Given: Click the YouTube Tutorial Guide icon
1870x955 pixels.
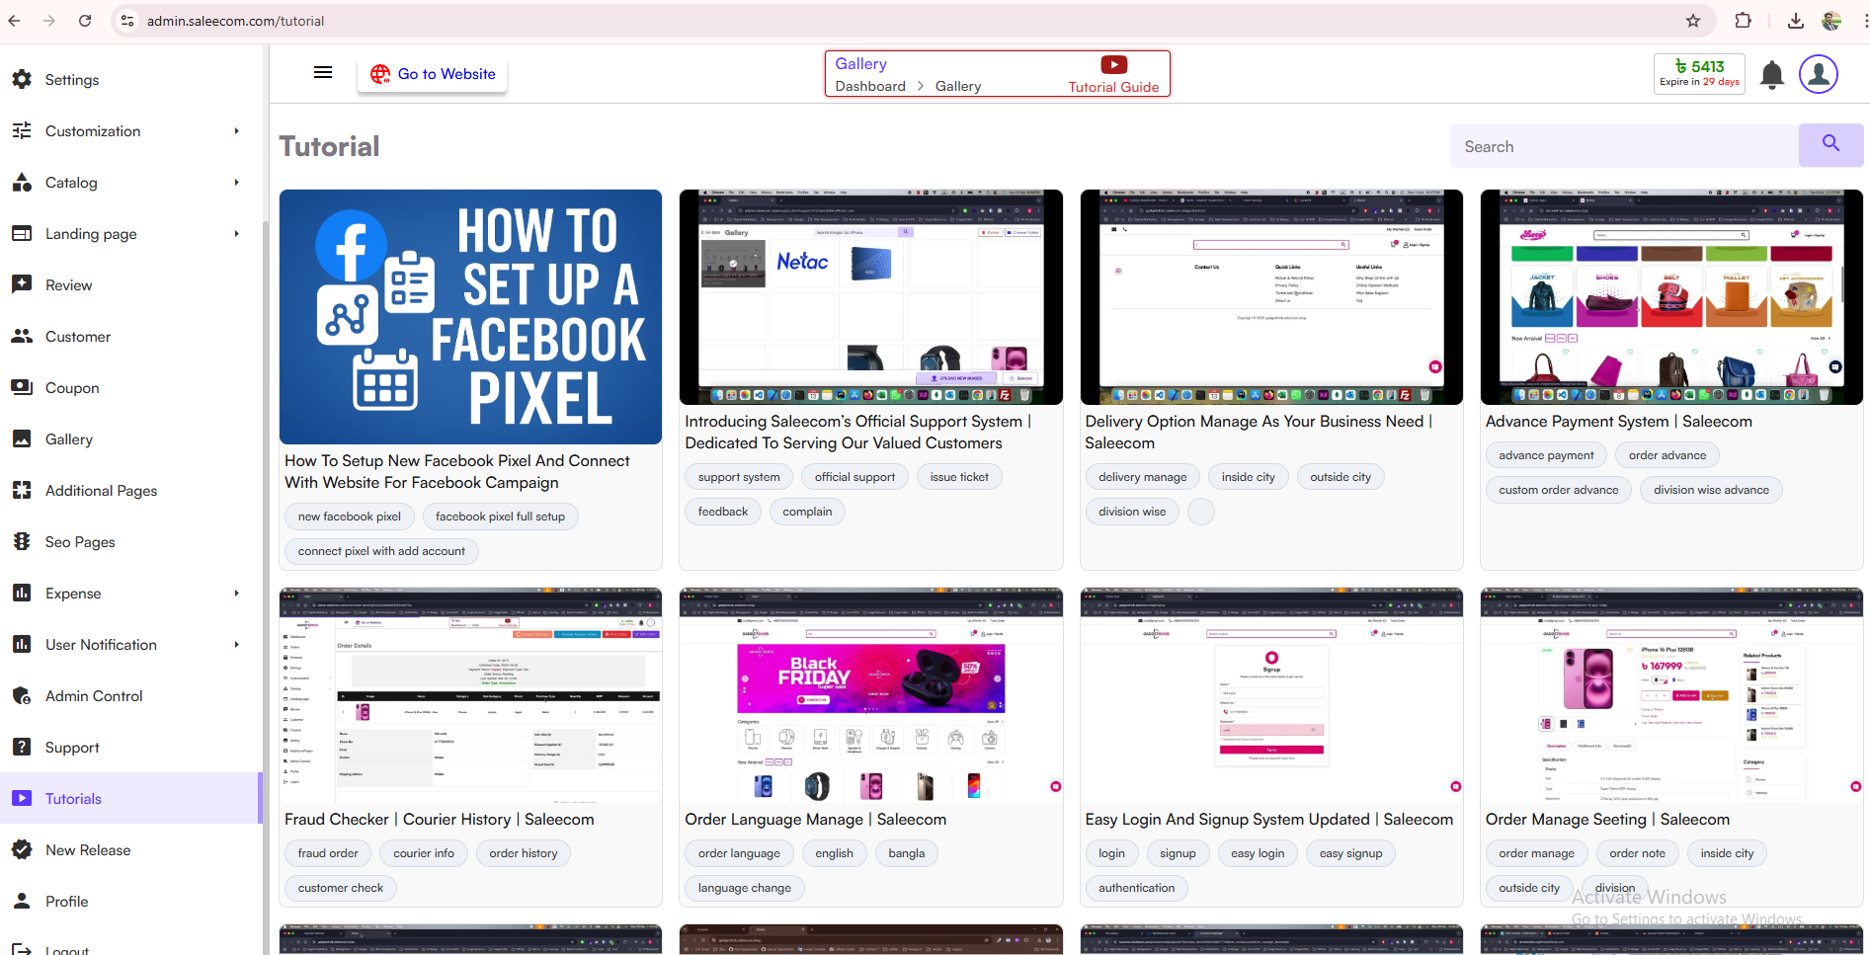Looking at the screenshot, I should [1113, 65].
